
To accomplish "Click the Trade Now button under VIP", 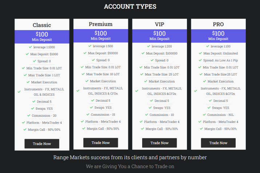I will [x=159, y=143].
